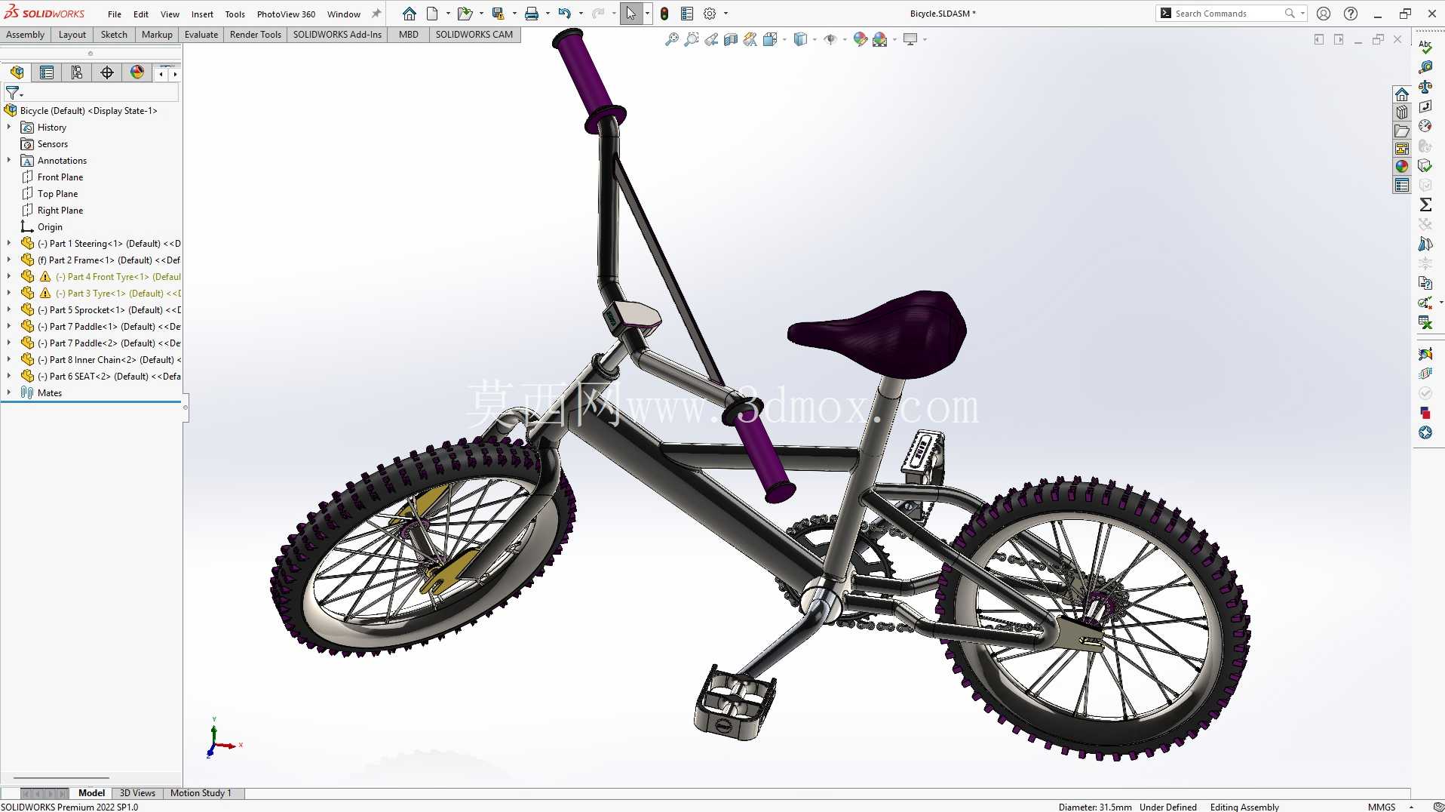Click the Equations sigma icon

[x=1425, y=205]
